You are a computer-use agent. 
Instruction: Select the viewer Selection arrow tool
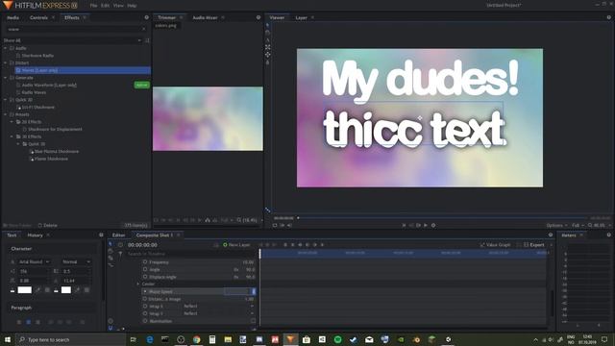pyautogui.click(x=267, y=25)
